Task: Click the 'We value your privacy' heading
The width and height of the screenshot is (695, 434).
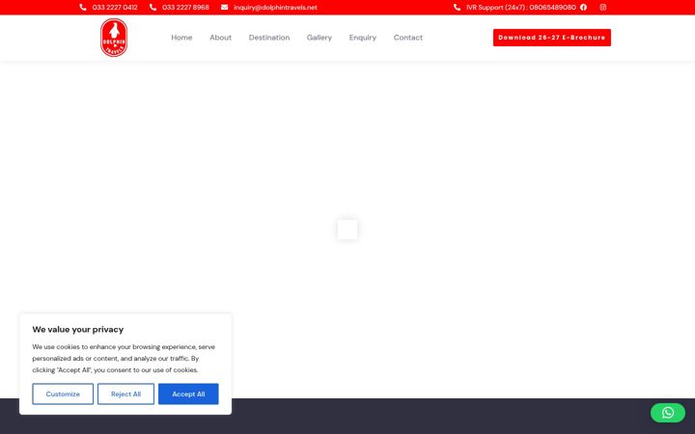Action: [x=78, y=329]
